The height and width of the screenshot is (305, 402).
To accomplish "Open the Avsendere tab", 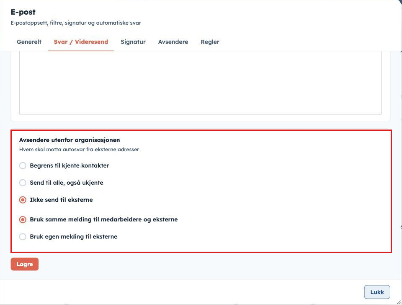I will (x=173, y=42).
